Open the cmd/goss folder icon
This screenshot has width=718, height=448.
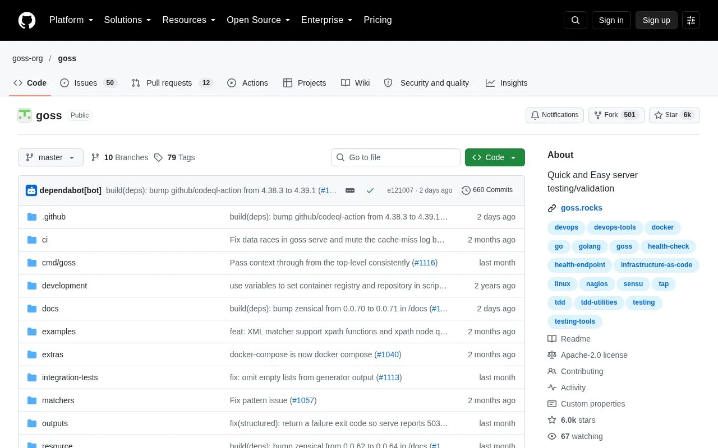pos(32,263)
